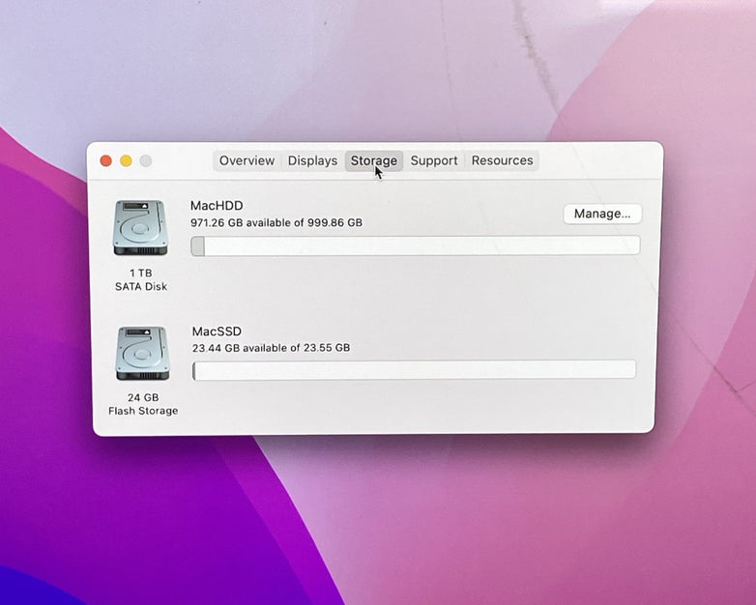
Task: Open the Displays tab
Action: pyautogui.click(x=312, y=160)
